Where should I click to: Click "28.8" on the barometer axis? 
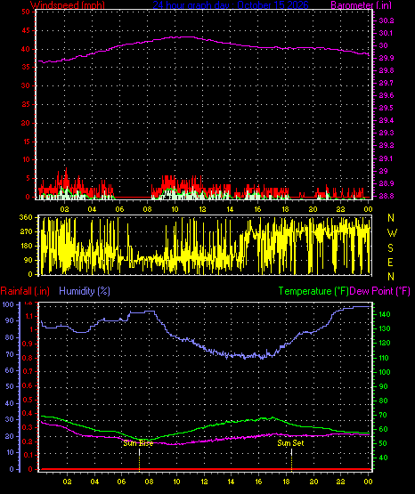386,197
